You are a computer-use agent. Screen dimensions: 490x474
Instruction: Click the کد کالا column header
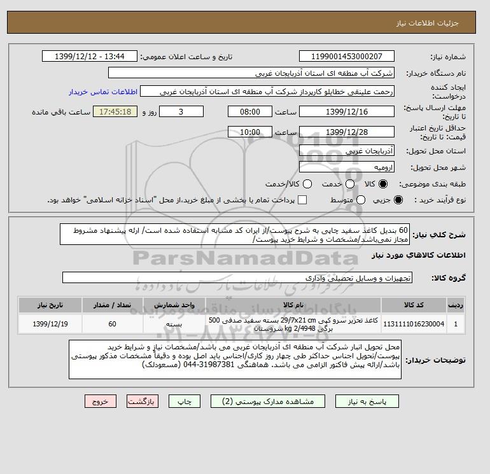click(414, 305)
